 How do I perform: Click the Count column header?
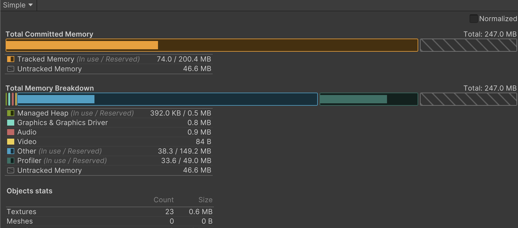[163, 200]
